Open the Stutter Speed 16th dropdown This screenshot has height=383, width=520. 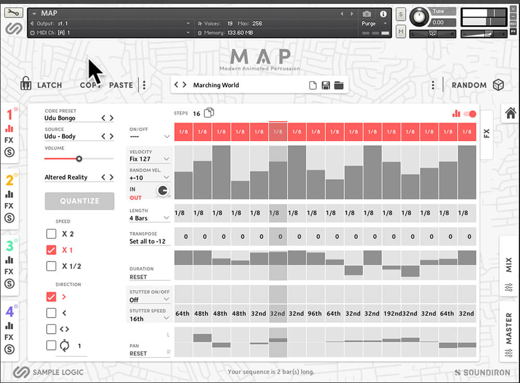click(150, 319)
